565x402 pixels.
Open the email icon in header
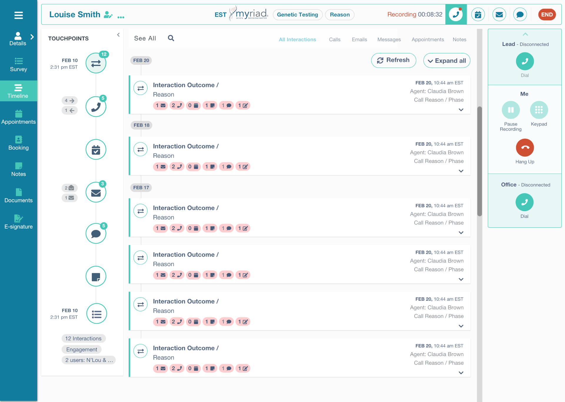pyautogui.click(x=499, y=14)
